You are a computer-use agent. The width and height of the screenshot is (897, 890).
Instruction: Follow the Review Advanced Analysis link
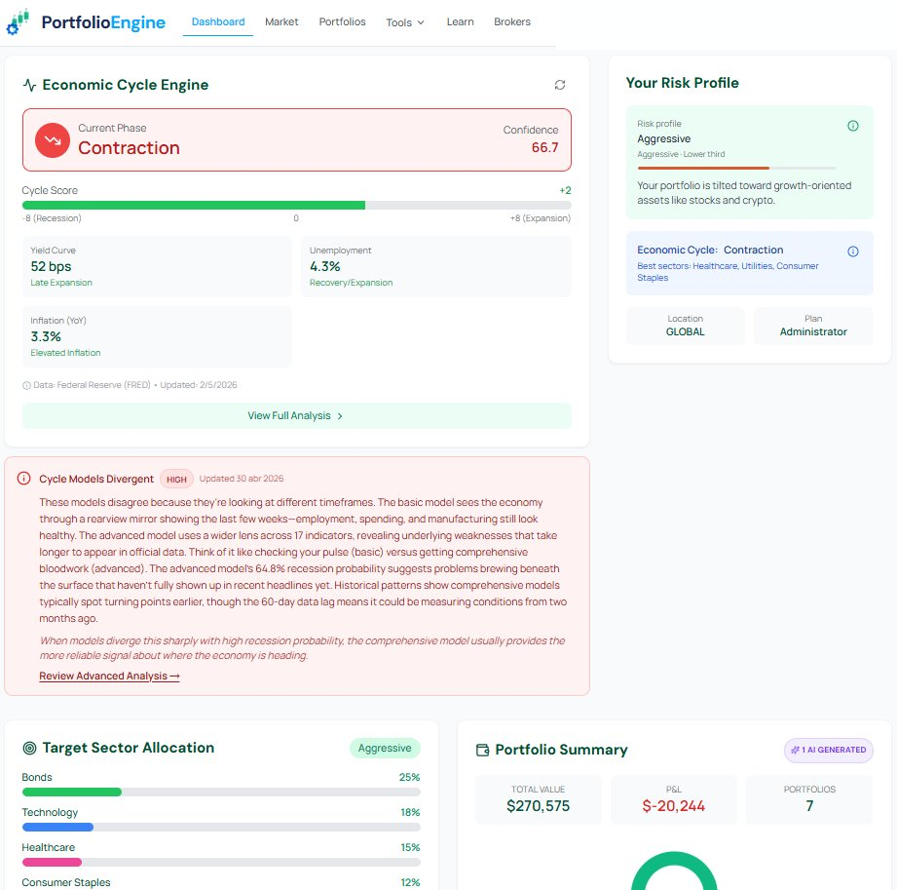pyautogui.click(x=109, y=676)
